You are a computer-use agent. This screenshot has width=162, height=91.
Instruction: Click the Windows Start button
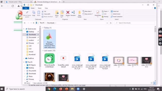click(2, 89)
